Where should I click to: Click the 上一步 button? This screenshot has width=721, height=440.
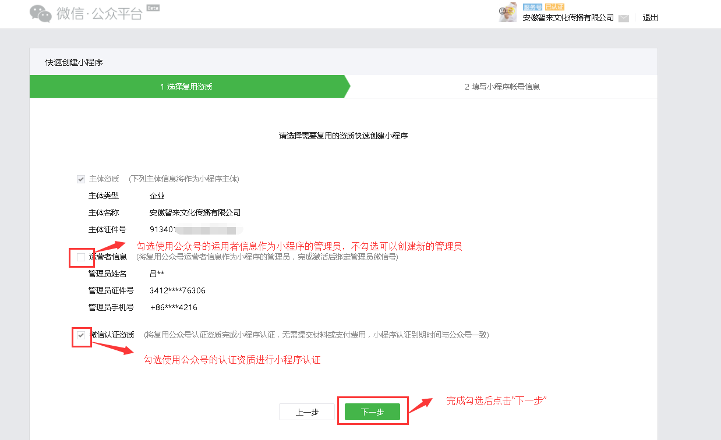[307, 412]
